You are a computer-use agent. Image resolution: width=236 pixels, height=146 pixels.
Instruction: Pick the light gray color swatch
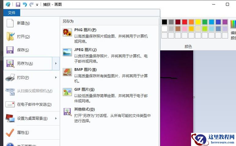coord(171,29)
